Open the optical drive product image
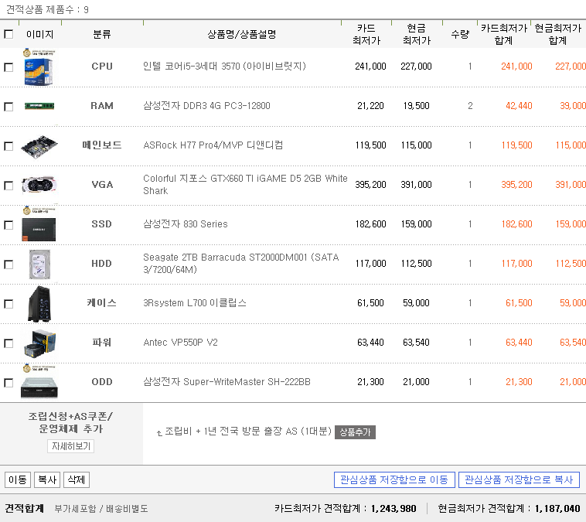This screenshot has height=522, width=586. [39, 382]
